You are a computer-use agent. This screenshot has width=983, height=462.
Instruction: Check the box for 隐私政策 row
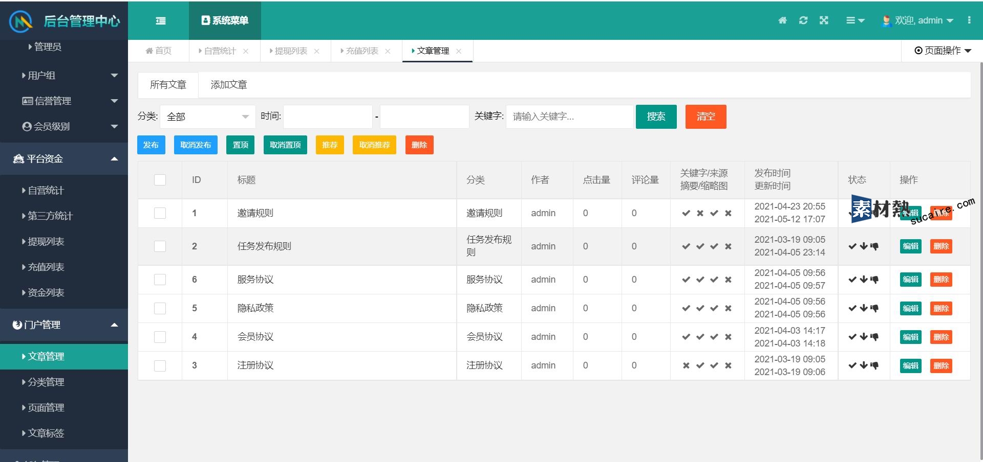click(x=160, y=308)
